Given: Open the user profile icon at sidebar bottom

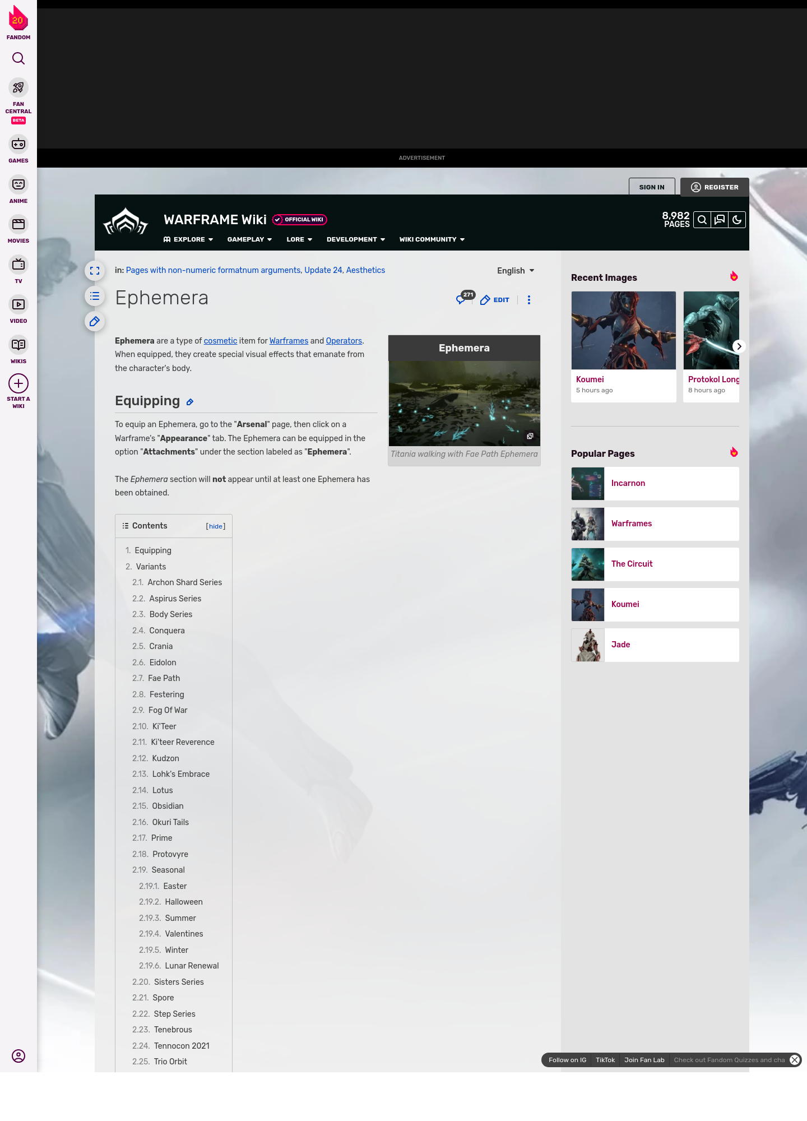Looking at the screenshot, I should click(x=18, y=1056).
